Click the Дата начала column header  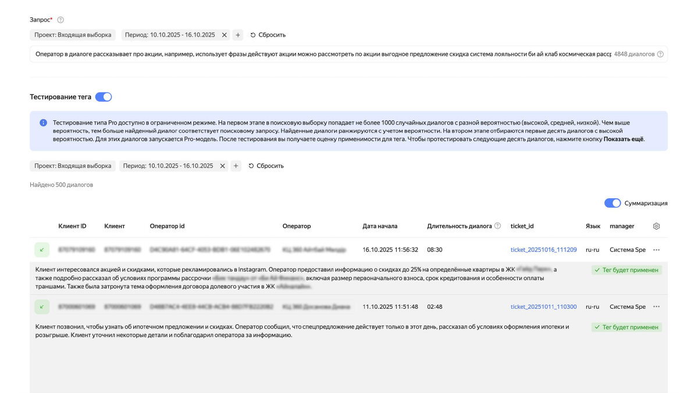pos(380,226)
